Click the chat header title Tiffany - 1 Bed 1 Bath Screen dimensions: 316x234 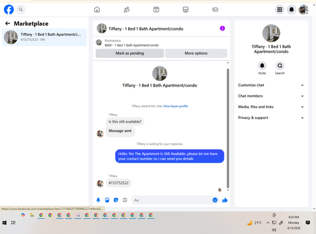tap(146, 28)
